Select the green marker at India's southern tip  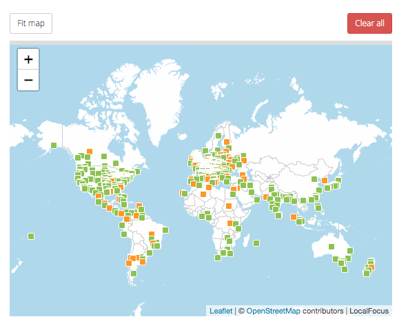pyautogui.click(x=278, y=216)
